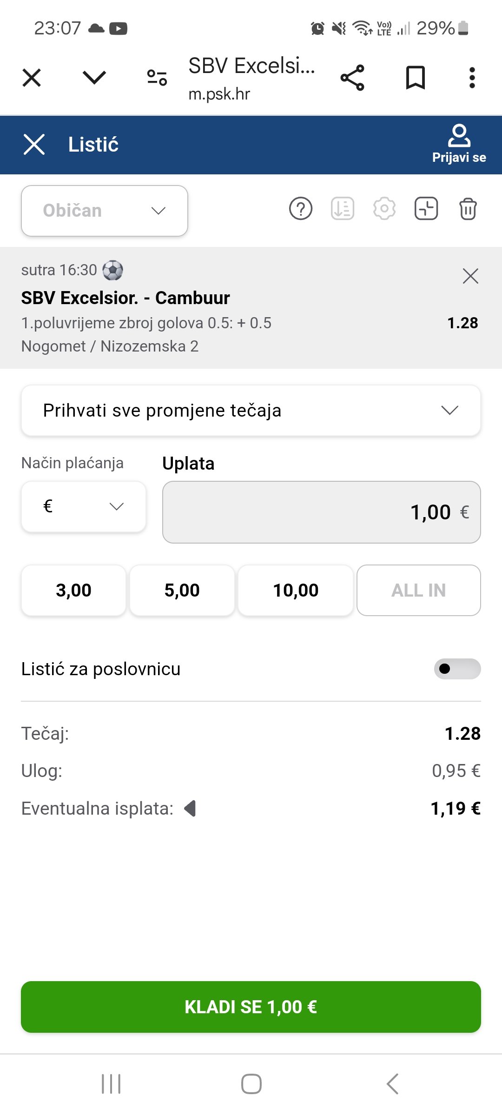The width and height of the screenshot is (502, 1116).
Task: Select the 5,00 quick stake button
Action: tap(182, 591)
